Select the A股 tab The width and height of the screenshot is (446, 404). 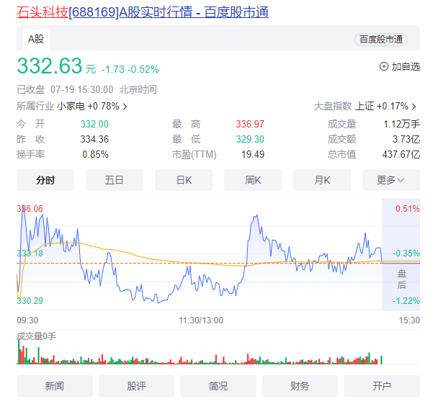click(x=36, y=39)
